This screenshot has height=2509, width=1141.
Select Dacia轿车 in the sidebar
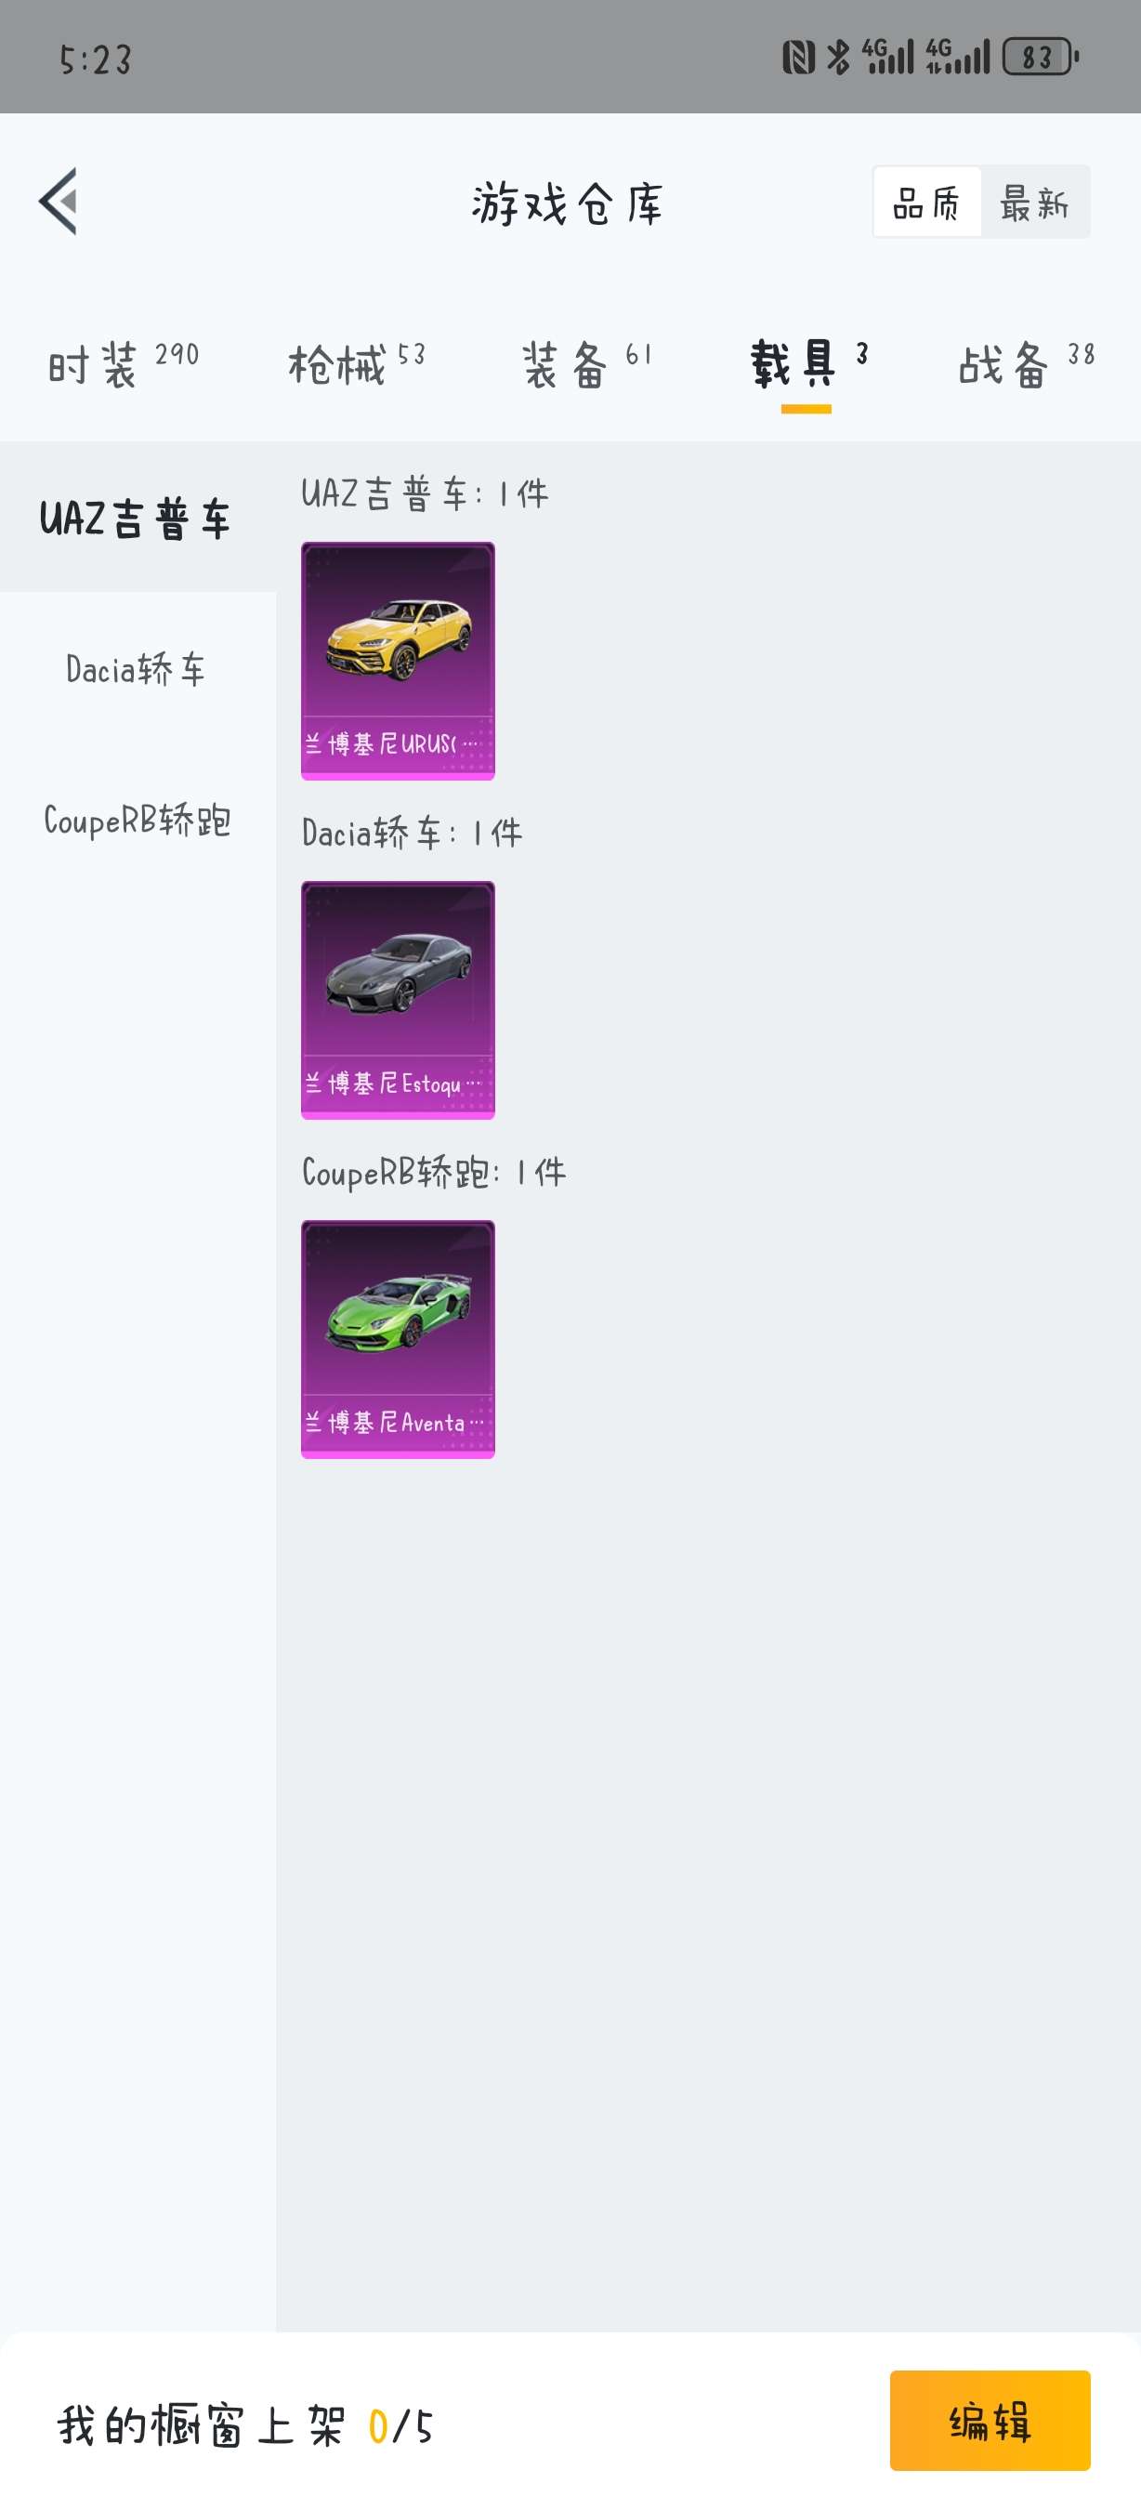point(138,669)
